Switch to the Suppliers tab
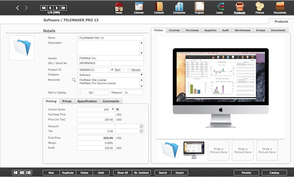The height and width of the screenshot is (177, 294). [x=210, y=30]
